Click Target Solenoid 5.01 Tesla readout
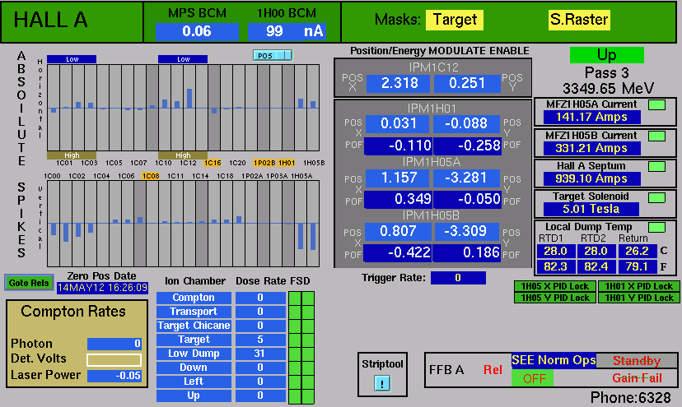Image resolution: width=682 pixels, height=407 pixels. [x=591, y=210]
